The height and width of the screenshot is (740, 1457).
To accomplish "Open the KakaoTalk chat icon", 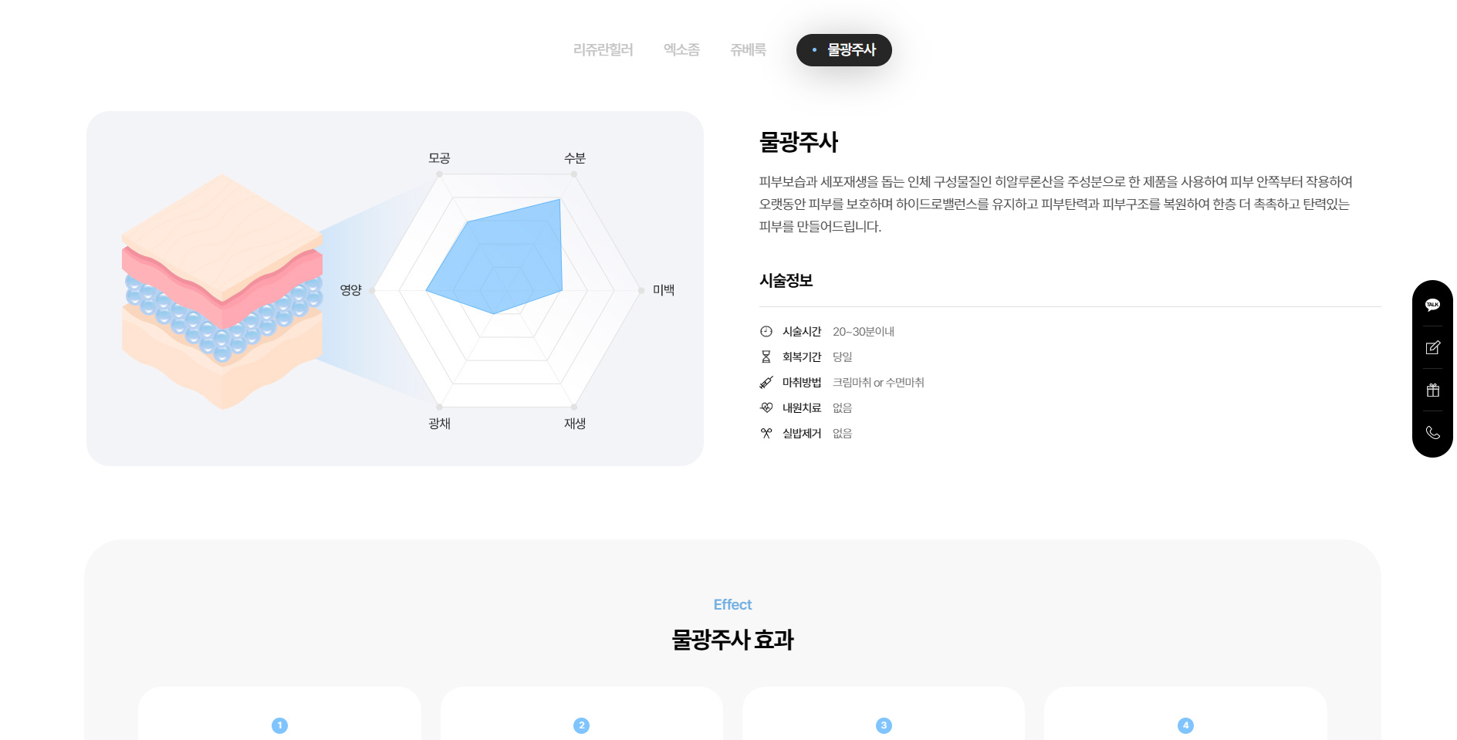I will (x=1432, y=305).
